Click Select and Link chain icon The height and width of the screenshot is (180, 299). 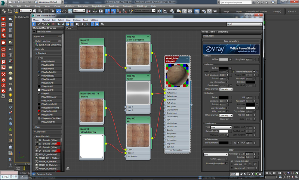[4, 11]
